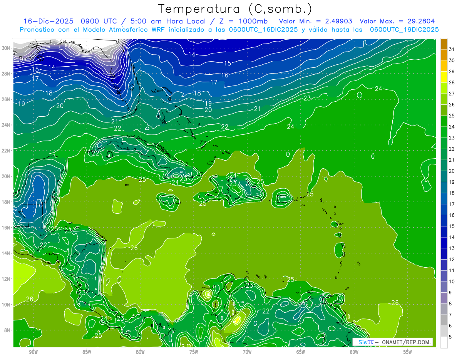462x357 pixels.
Task: Click the "14N" latitude axis label
Action: point(6,253)
